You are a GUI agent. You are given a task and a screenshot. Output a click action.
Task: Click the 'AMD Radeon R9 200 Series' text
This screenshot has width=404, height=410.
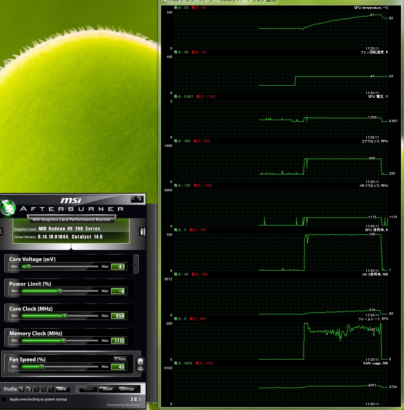pyautogui.click(x=69, y=229)
